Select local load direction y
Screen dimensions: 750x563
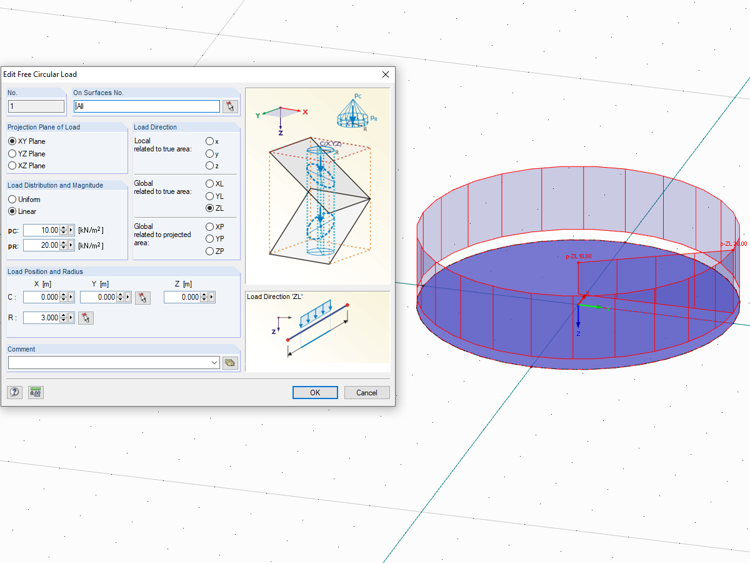[x=212, y=153]
